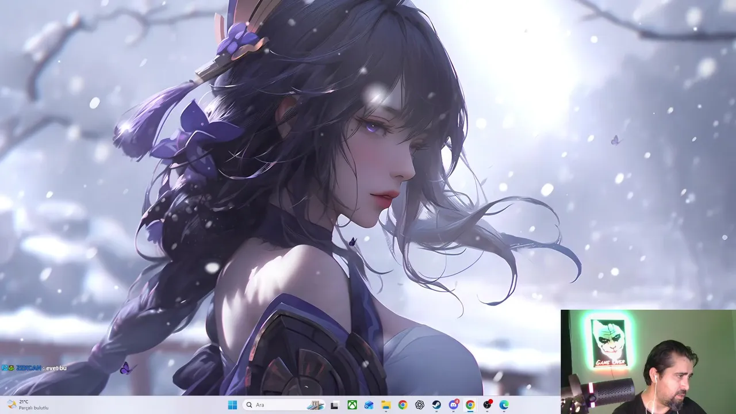Launch the Xbox app from the taskbar

pos(352,405)
